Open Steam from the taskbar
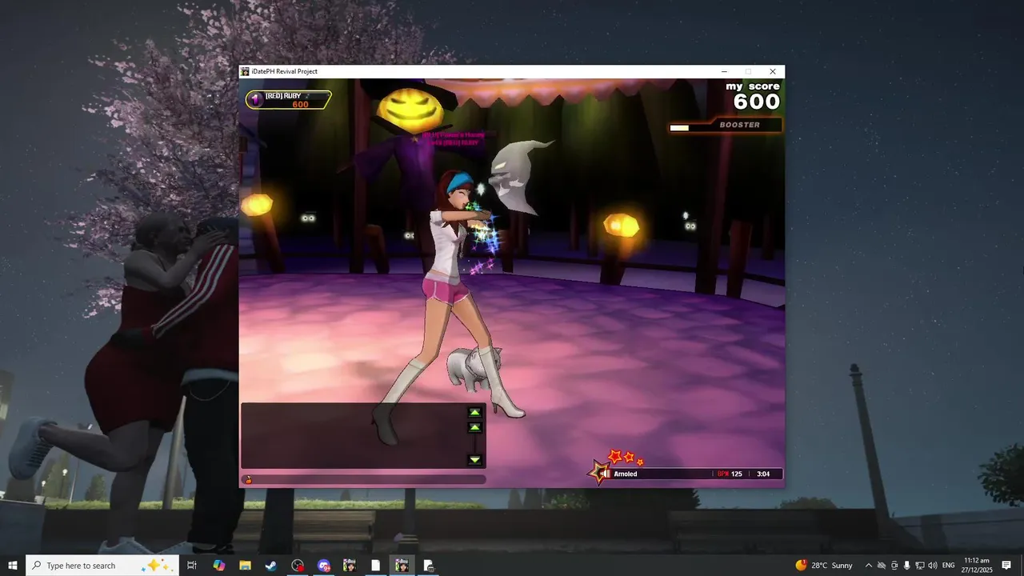Image resolution: width=1024 pixels, height=576 pixels. click(x=271, y=565)
